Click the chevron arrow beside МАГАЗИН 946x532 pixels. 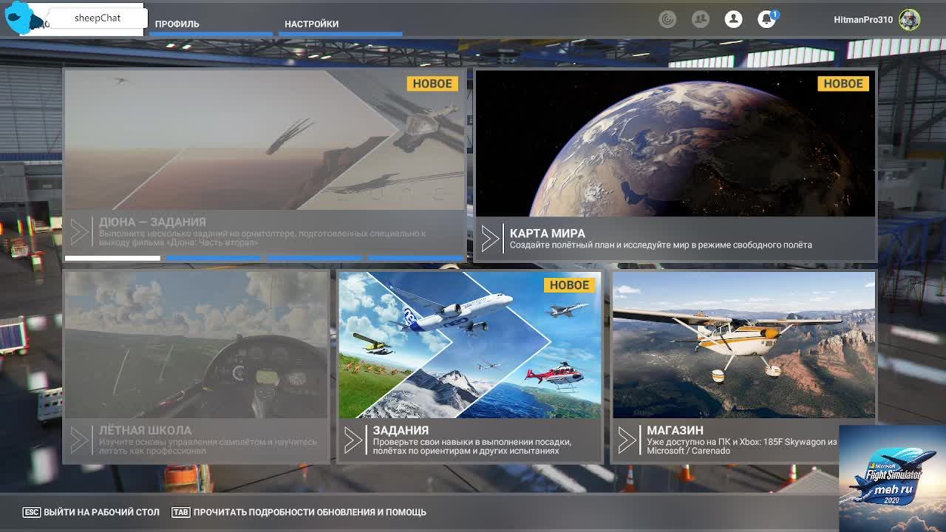[627, 440]
